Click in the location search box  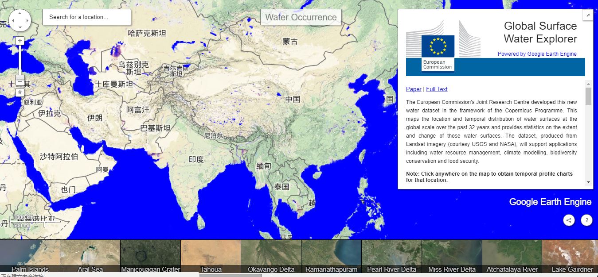click(87, 17)
